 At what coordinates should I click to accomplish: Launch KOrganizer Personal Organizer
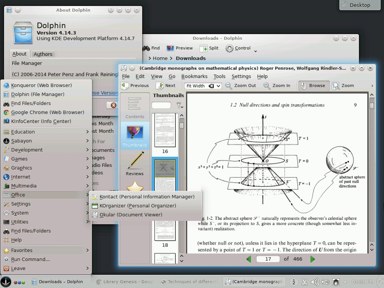click(146, 206)
